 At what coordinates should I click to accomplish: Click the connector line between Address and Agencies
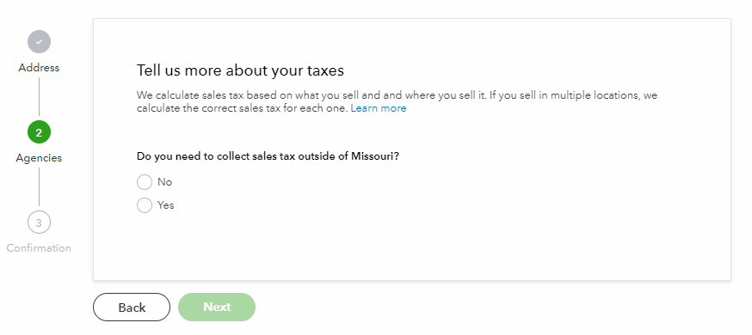click(39, 97)
